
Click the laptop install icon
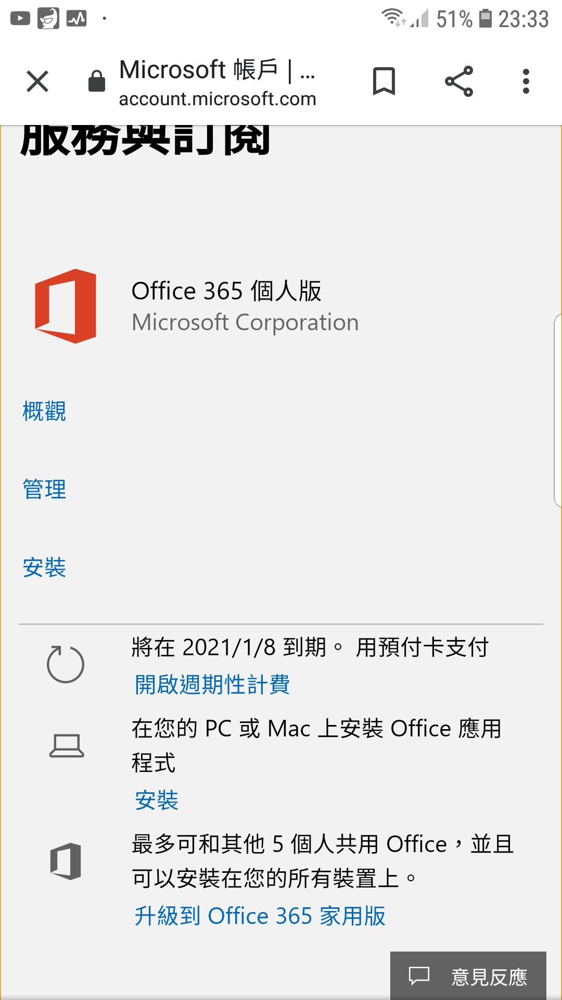point(67,745)
